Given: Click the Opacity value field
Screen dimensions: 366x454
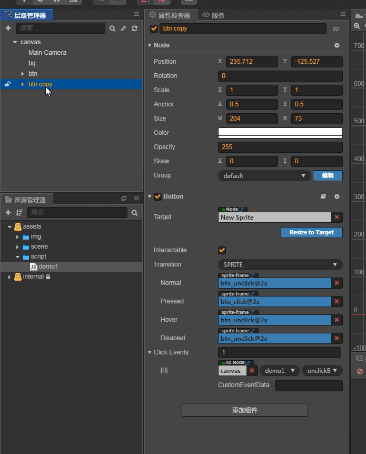Looking at the screenshot, I should (x=280, y=147).
